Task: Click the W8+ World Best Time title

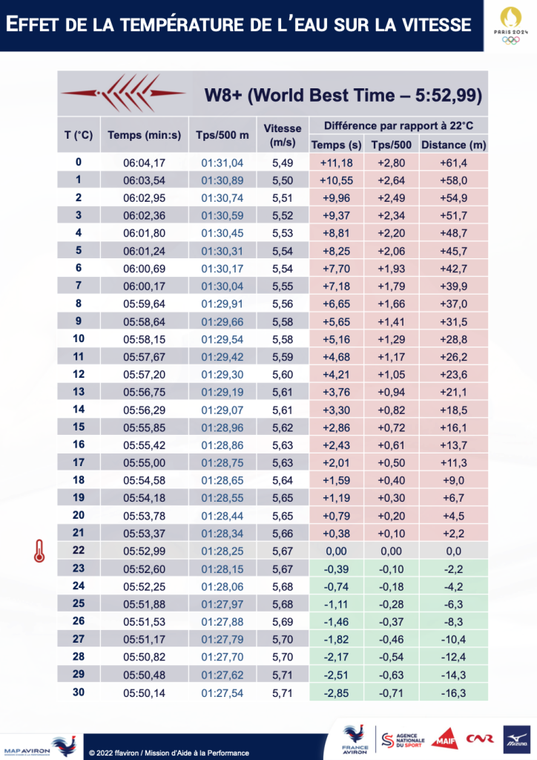Action: (343, 95)
